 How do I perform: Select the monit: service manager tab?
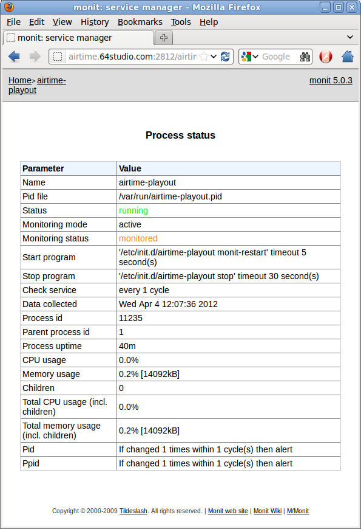click(78, 38)
